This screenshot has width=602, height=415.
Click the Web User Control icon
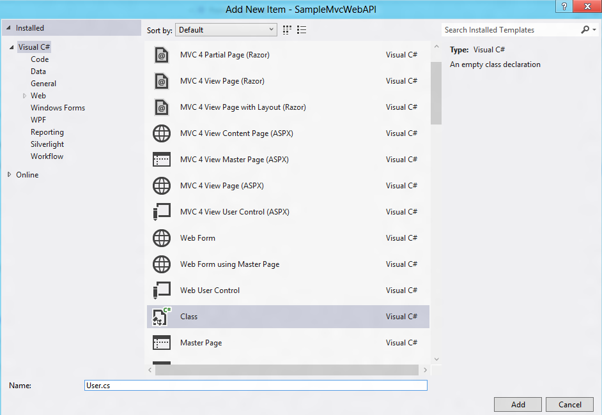[162, 290]
